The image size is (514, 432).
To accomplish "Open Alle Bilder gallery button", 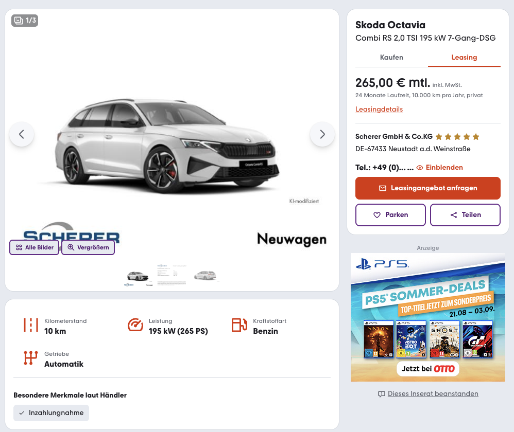I will coord(35,247).
